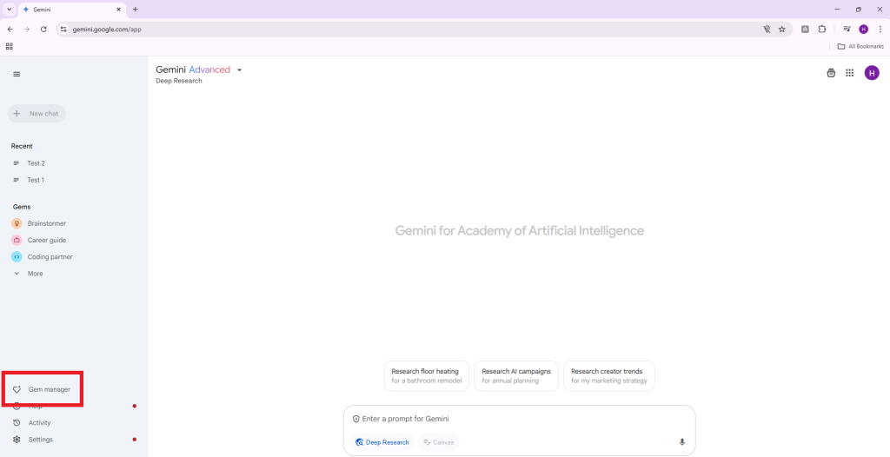Click the address bar URL

pyautogui.click(x=107, y=29)
